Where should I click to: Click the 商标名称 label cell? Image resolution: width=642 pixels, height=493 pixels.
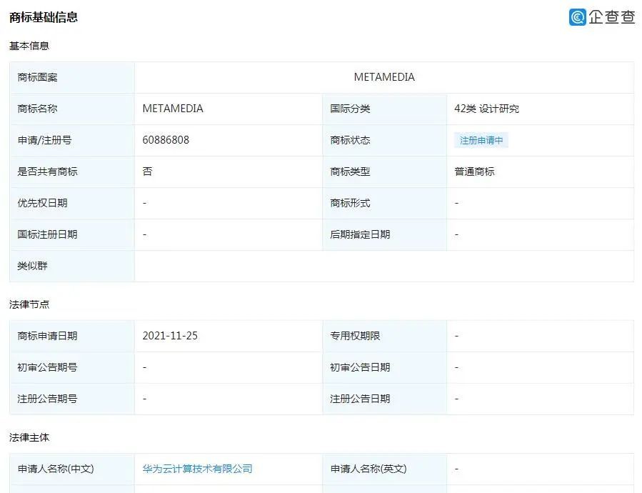pos(72,109)
